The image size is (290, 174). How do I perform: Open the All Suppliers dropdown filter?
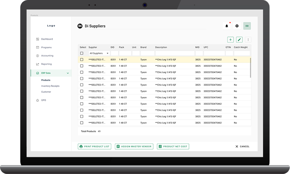point(99,53)
